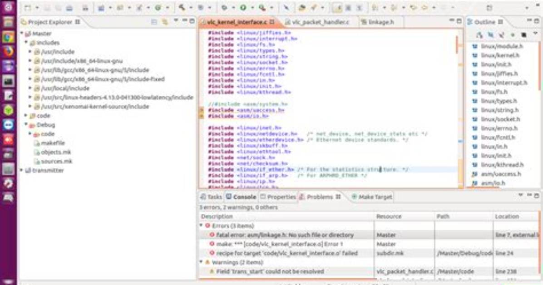Sort problems by Location column
The width and height of the screenshot is (543, 285).
[x=516, y=216]
